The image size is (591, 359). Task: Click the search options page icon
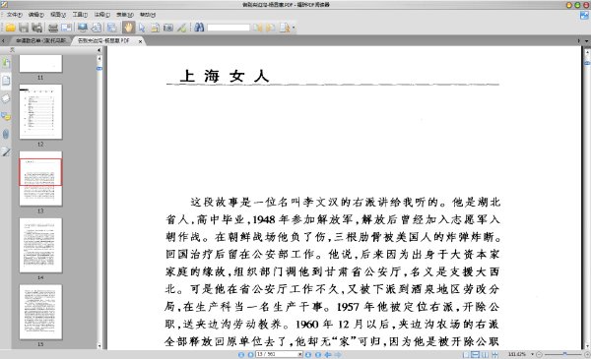tap(285, 28)
